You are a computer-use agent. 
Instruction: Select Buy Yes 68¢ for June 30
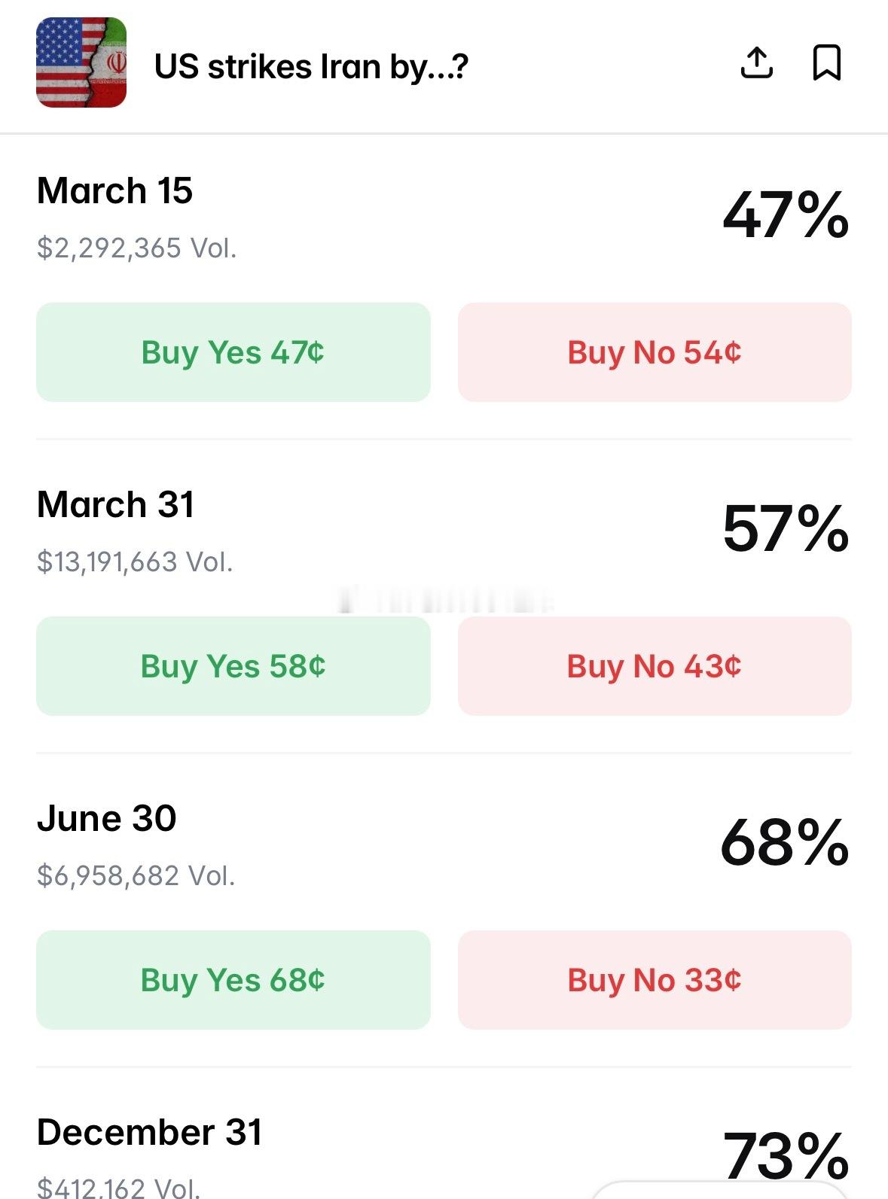coord(233,980)
